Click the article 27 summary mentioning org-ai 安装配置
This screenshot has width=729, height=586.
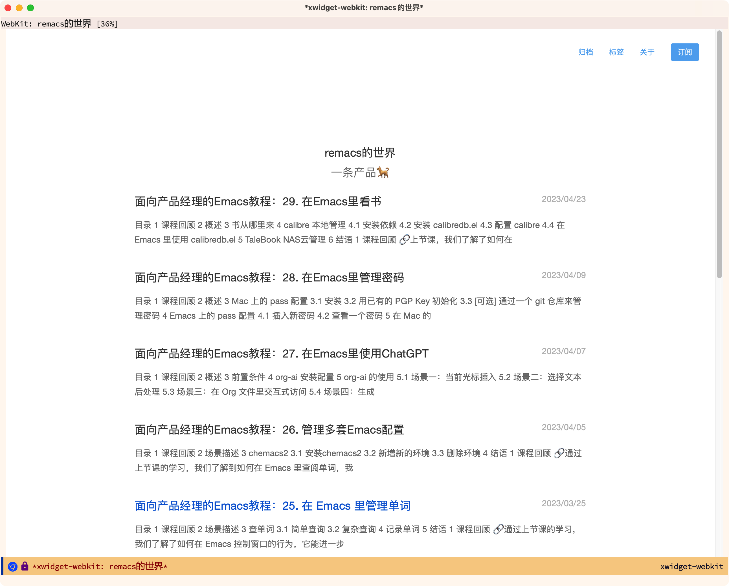pos(358,384)
